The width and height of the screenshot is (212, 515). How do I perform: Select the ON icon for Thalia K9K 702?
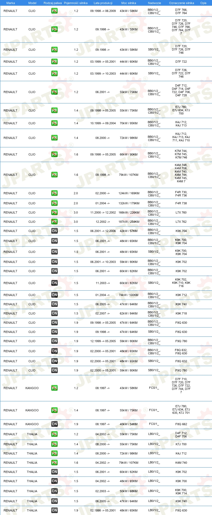54,472
